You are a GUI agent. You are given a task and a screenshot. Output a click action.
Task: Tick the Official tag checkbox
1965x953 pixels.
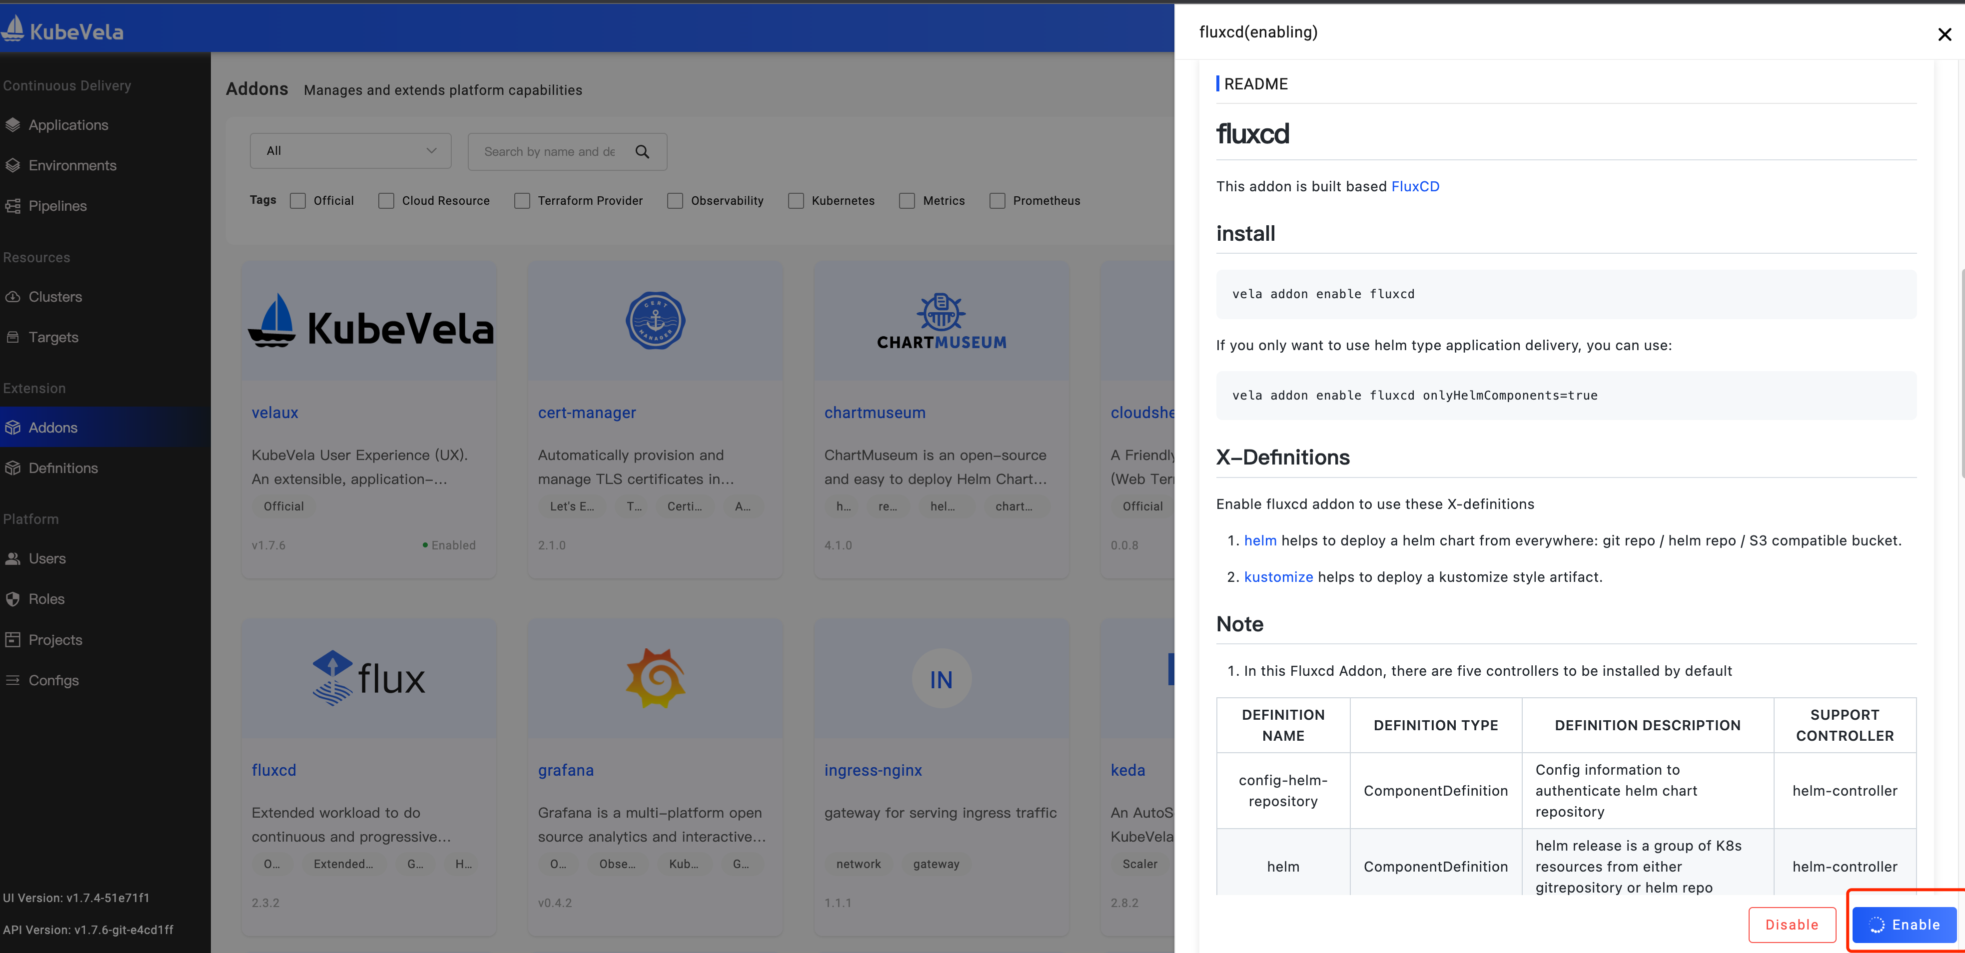pos(297,200)
